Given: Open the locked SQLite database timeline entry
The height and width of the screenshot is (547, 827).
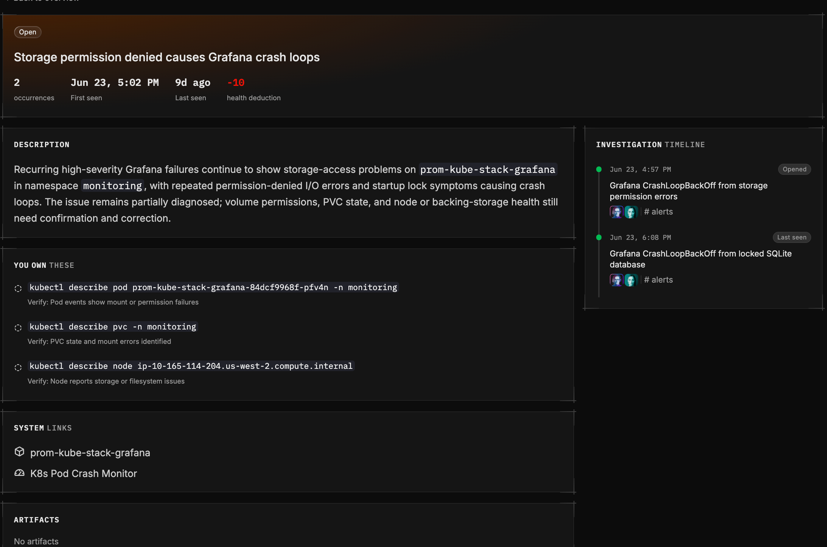Looking at the screenshot, I should [x=701, y=259].
